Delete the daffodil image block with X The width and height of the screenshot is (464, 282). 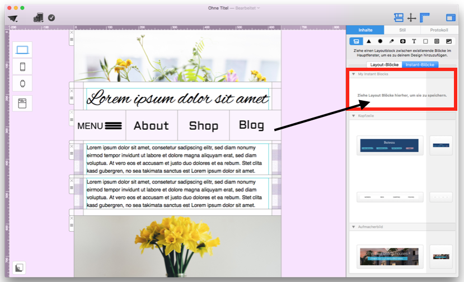click(x=72, y=218)
